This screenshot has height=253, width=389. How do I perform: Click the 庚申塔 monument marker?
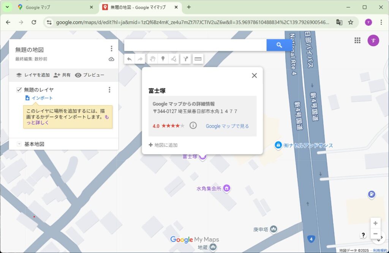[x=274, y=229]
